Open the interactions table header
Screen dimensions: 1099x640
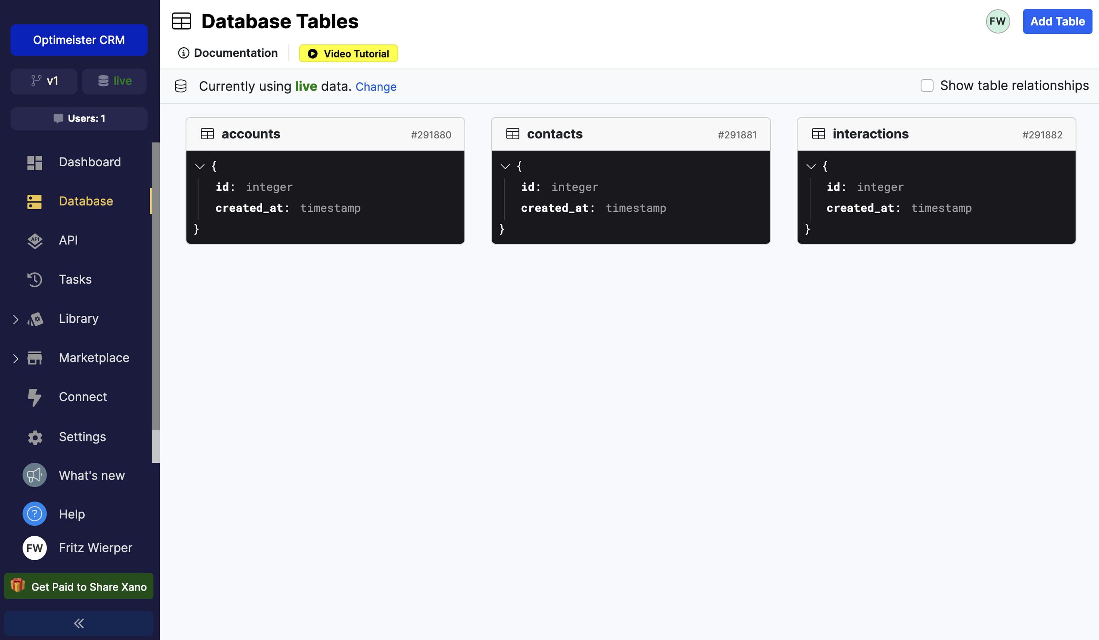[x=870, y=134]
